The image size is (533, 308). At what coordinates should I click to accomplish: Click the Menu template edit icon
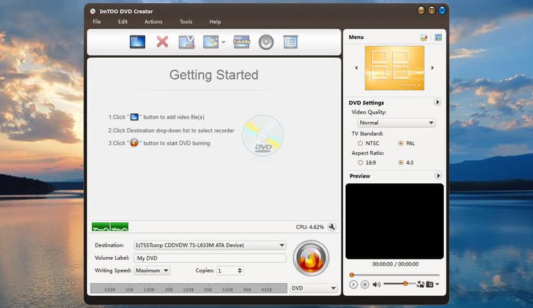point(423,38)
